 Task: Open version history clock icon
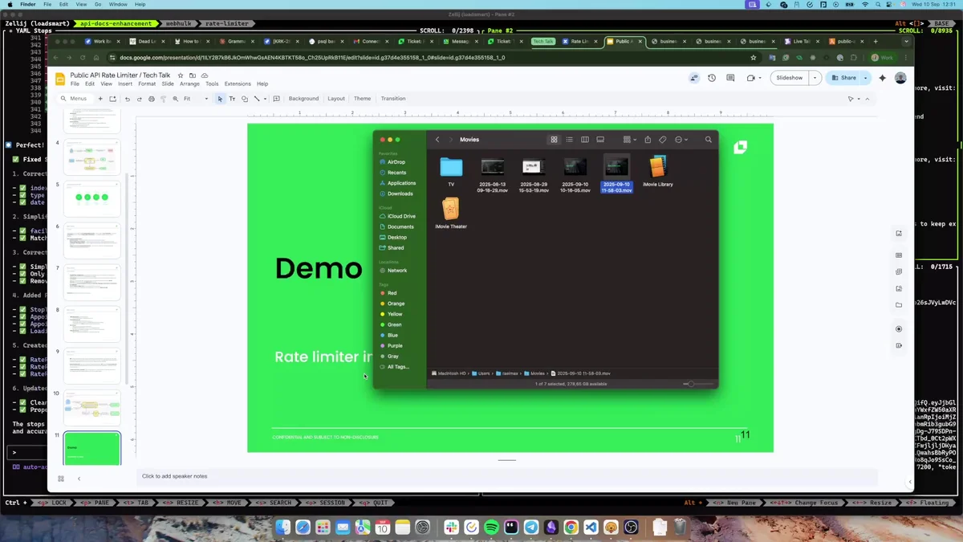click(x=712, y=78)
